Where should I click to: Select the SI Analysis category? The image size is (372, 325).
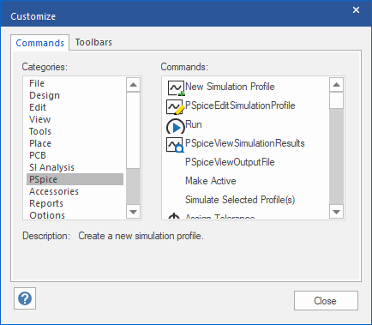point(51,167)
